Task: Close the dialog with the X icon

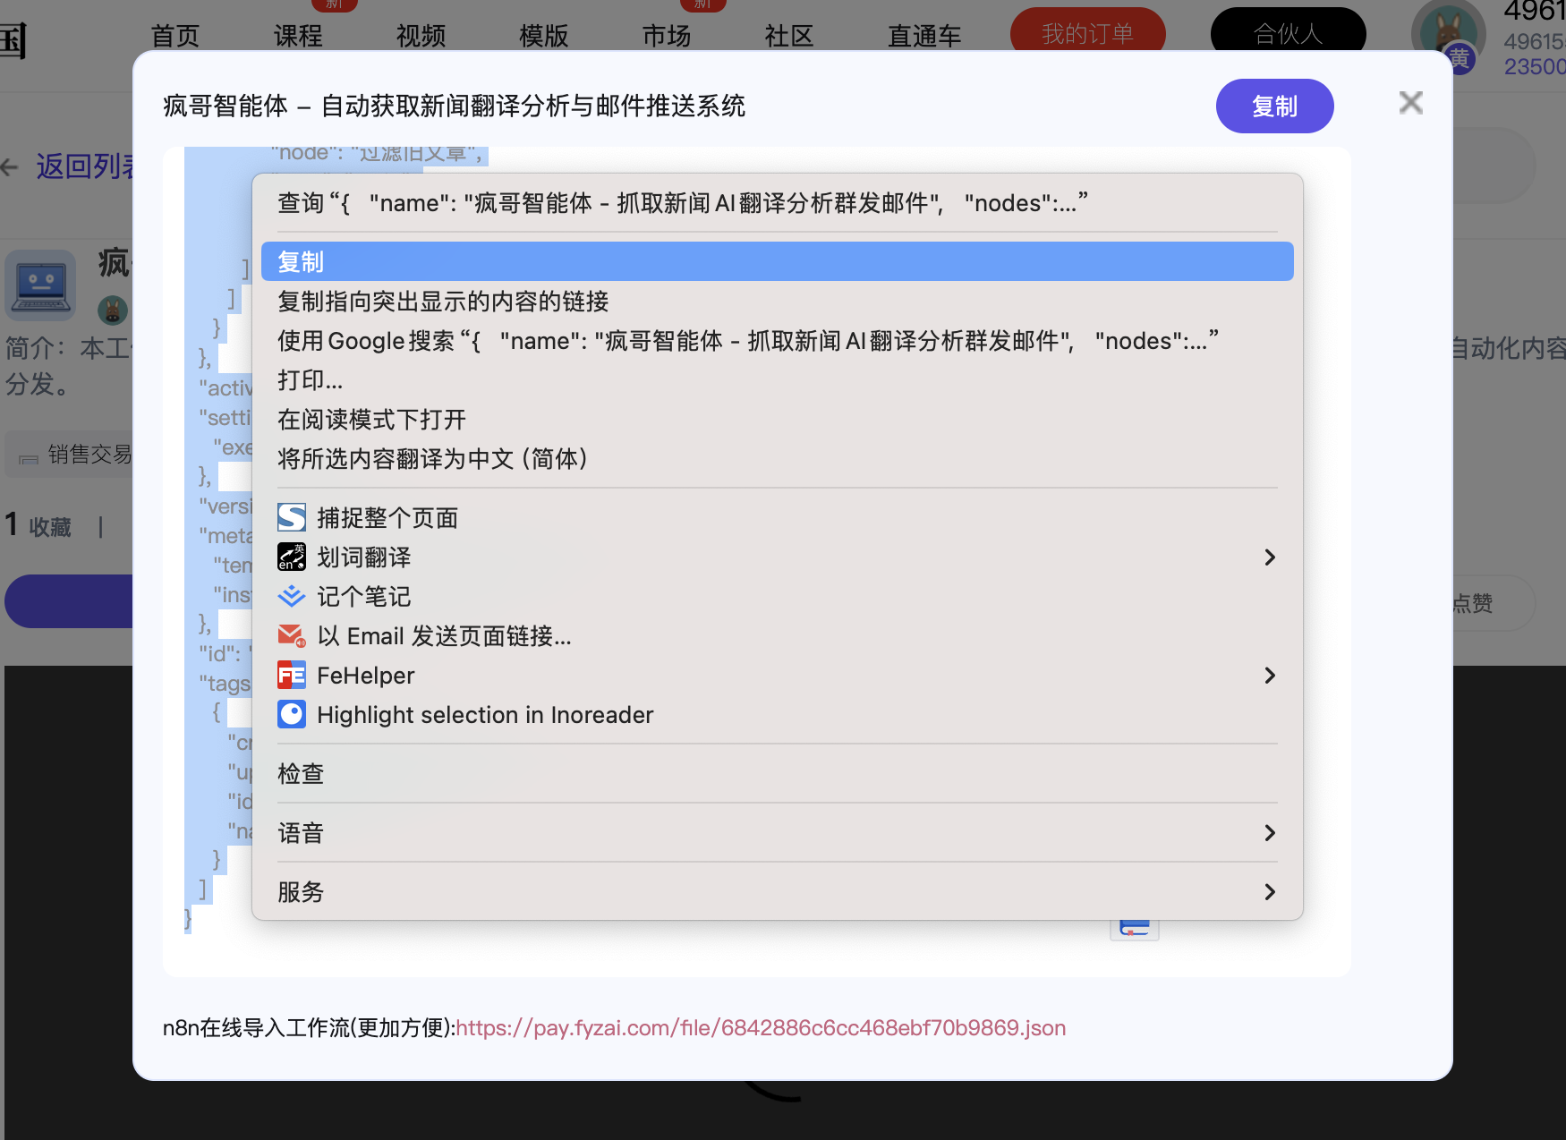Action: point(1411,103)
